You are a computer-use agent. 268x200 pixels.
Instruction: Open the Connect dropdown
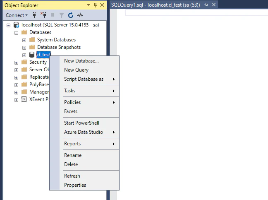tap(17, 15)
